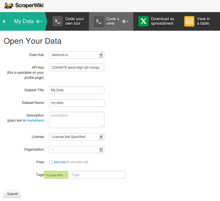The image size is (220, 201).
Task: Click the Code a view terminal icon
Action: 99,21
